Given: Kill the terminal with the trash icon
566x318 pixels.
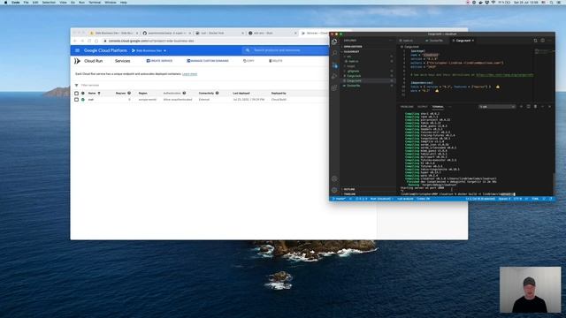Looking at the screenshot, I should coord(535,107).
